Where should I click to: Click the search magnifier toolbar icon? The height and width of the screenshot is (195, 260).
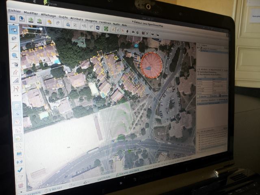(x=68, y=24)
